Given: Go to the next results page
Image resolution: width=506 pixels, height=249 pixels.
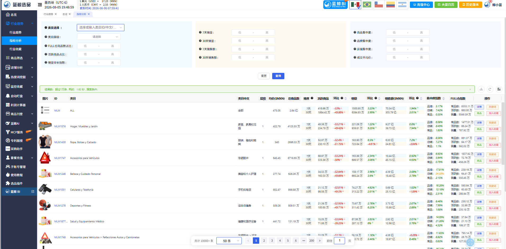Looking at the screenshot, I should [x=320, y=241].
